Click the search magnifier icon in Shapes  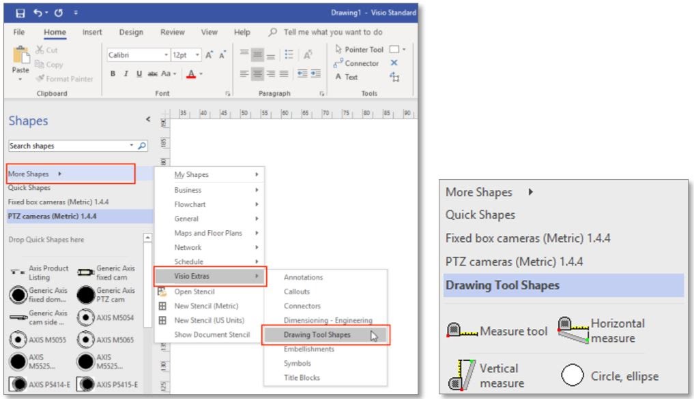click(x=142, y=146)
